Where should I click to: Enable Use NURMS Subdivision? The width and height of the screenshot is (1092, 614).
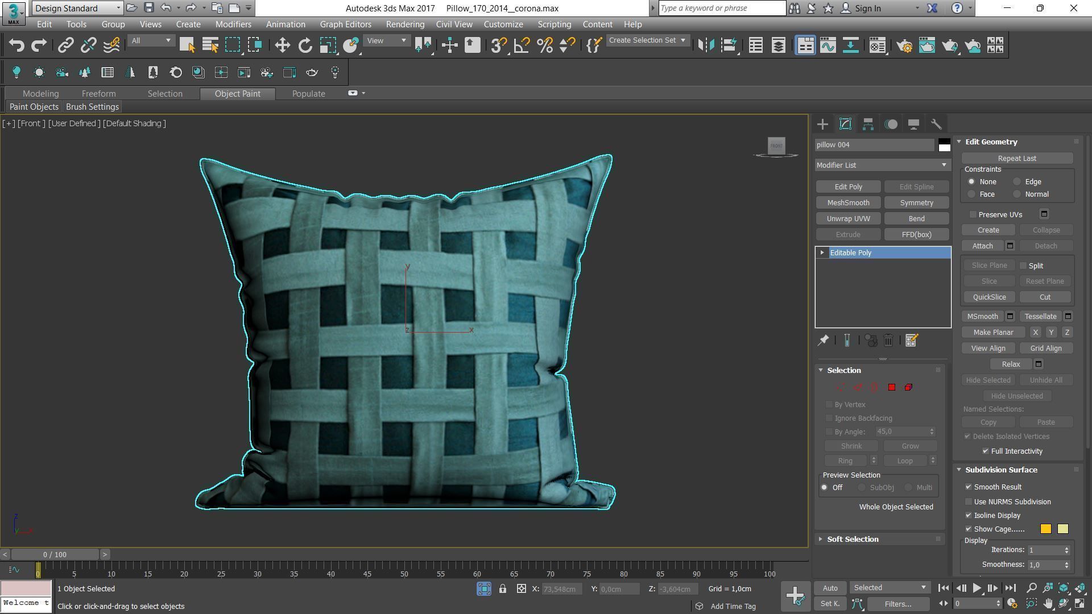pos(969,501)
